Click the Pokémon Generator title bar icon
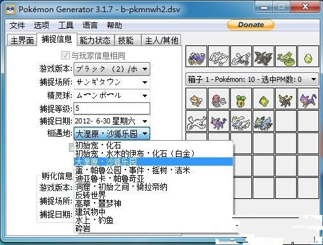The width and height of the screenshot is (323, 245). (x=10, y=10)
